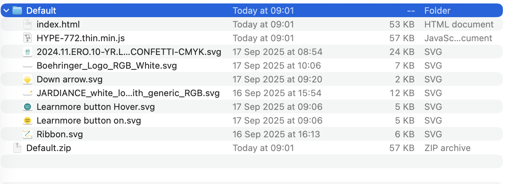505x184 pixels.
Task: Click the Default.zip archive icon
Action: [17, 148]
